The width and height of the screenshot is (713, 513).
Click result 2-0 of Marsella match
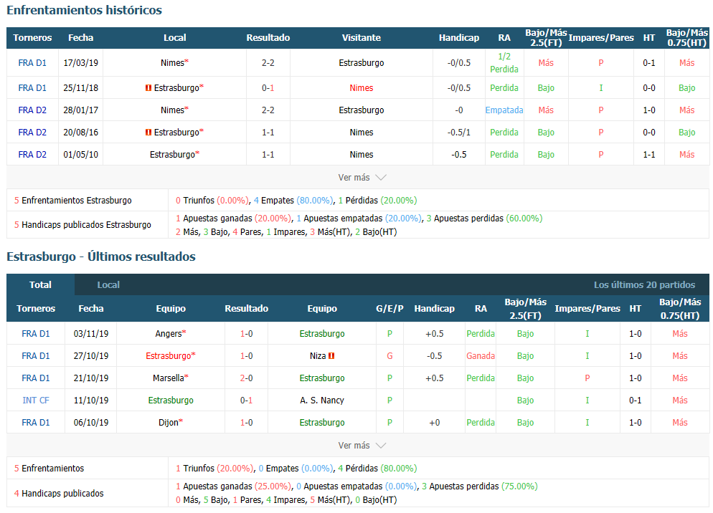(x=247, y=378)
